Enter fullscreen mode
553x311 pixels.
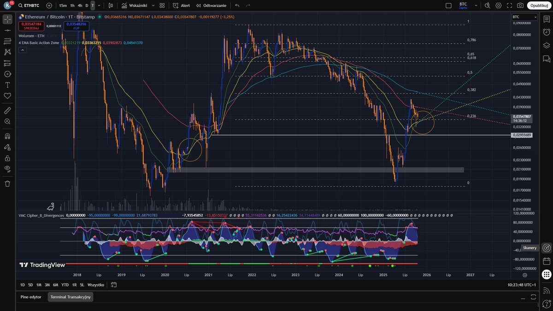[x=510, y=6]
